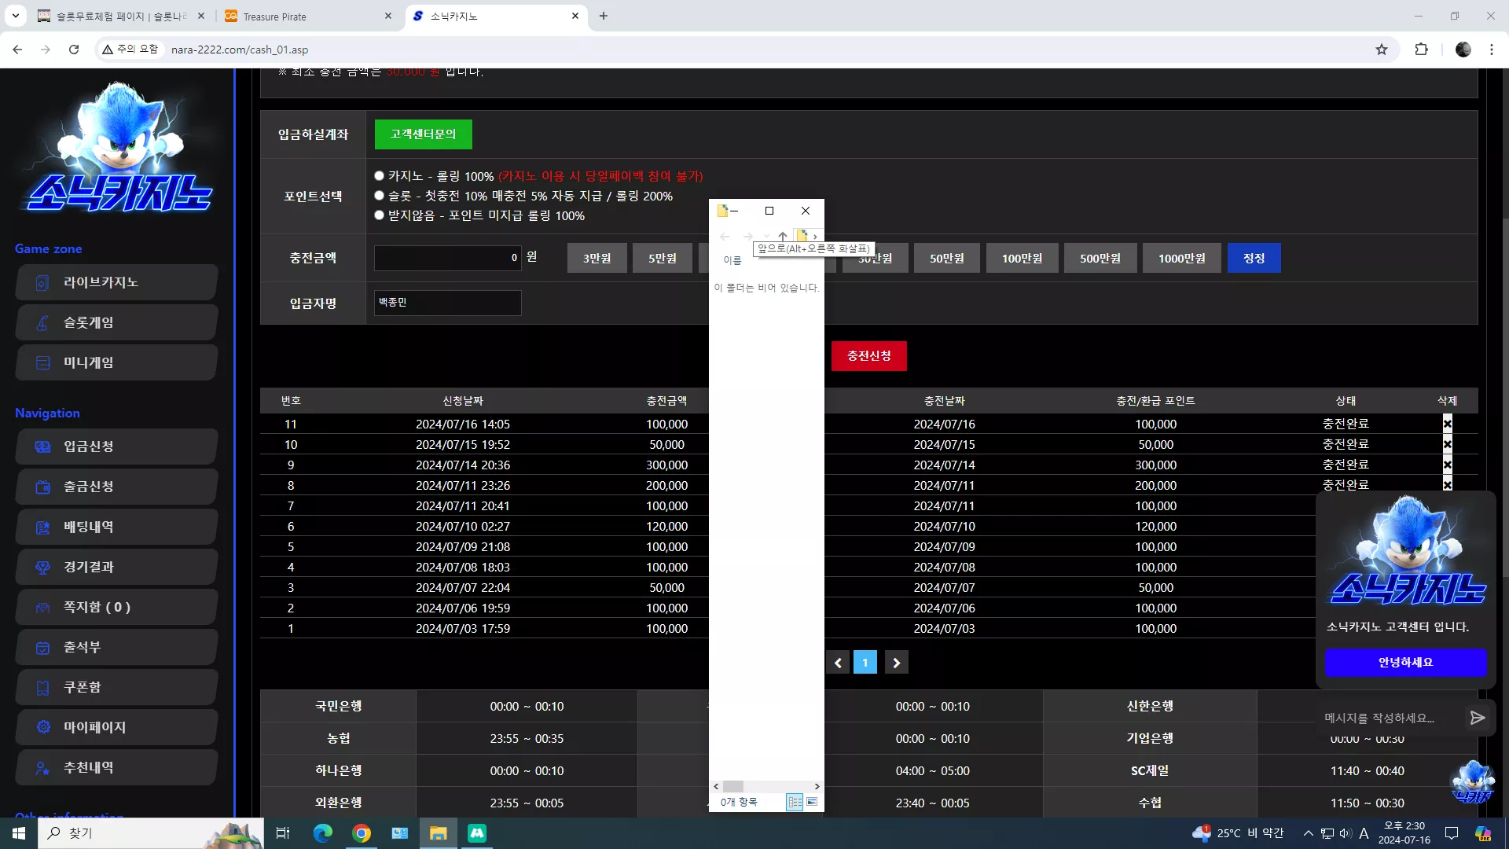
Task: Open Microsoft Edge from the taskbar
Action: coord(323,833)
